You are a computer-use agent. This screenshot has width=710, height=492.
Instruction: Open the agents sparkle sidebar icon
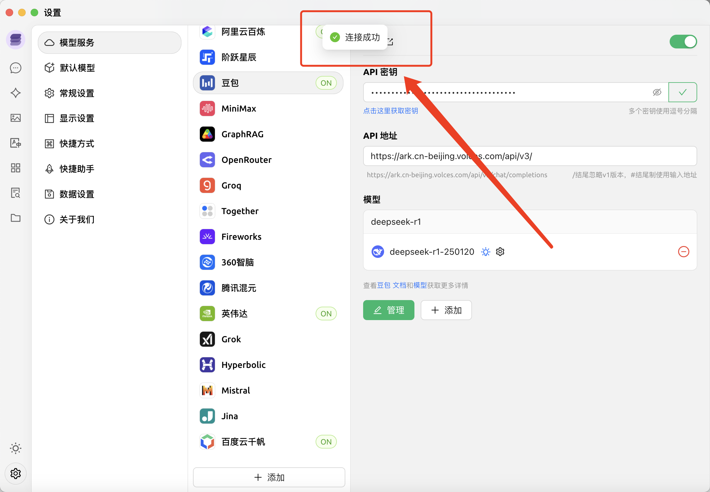16,93
